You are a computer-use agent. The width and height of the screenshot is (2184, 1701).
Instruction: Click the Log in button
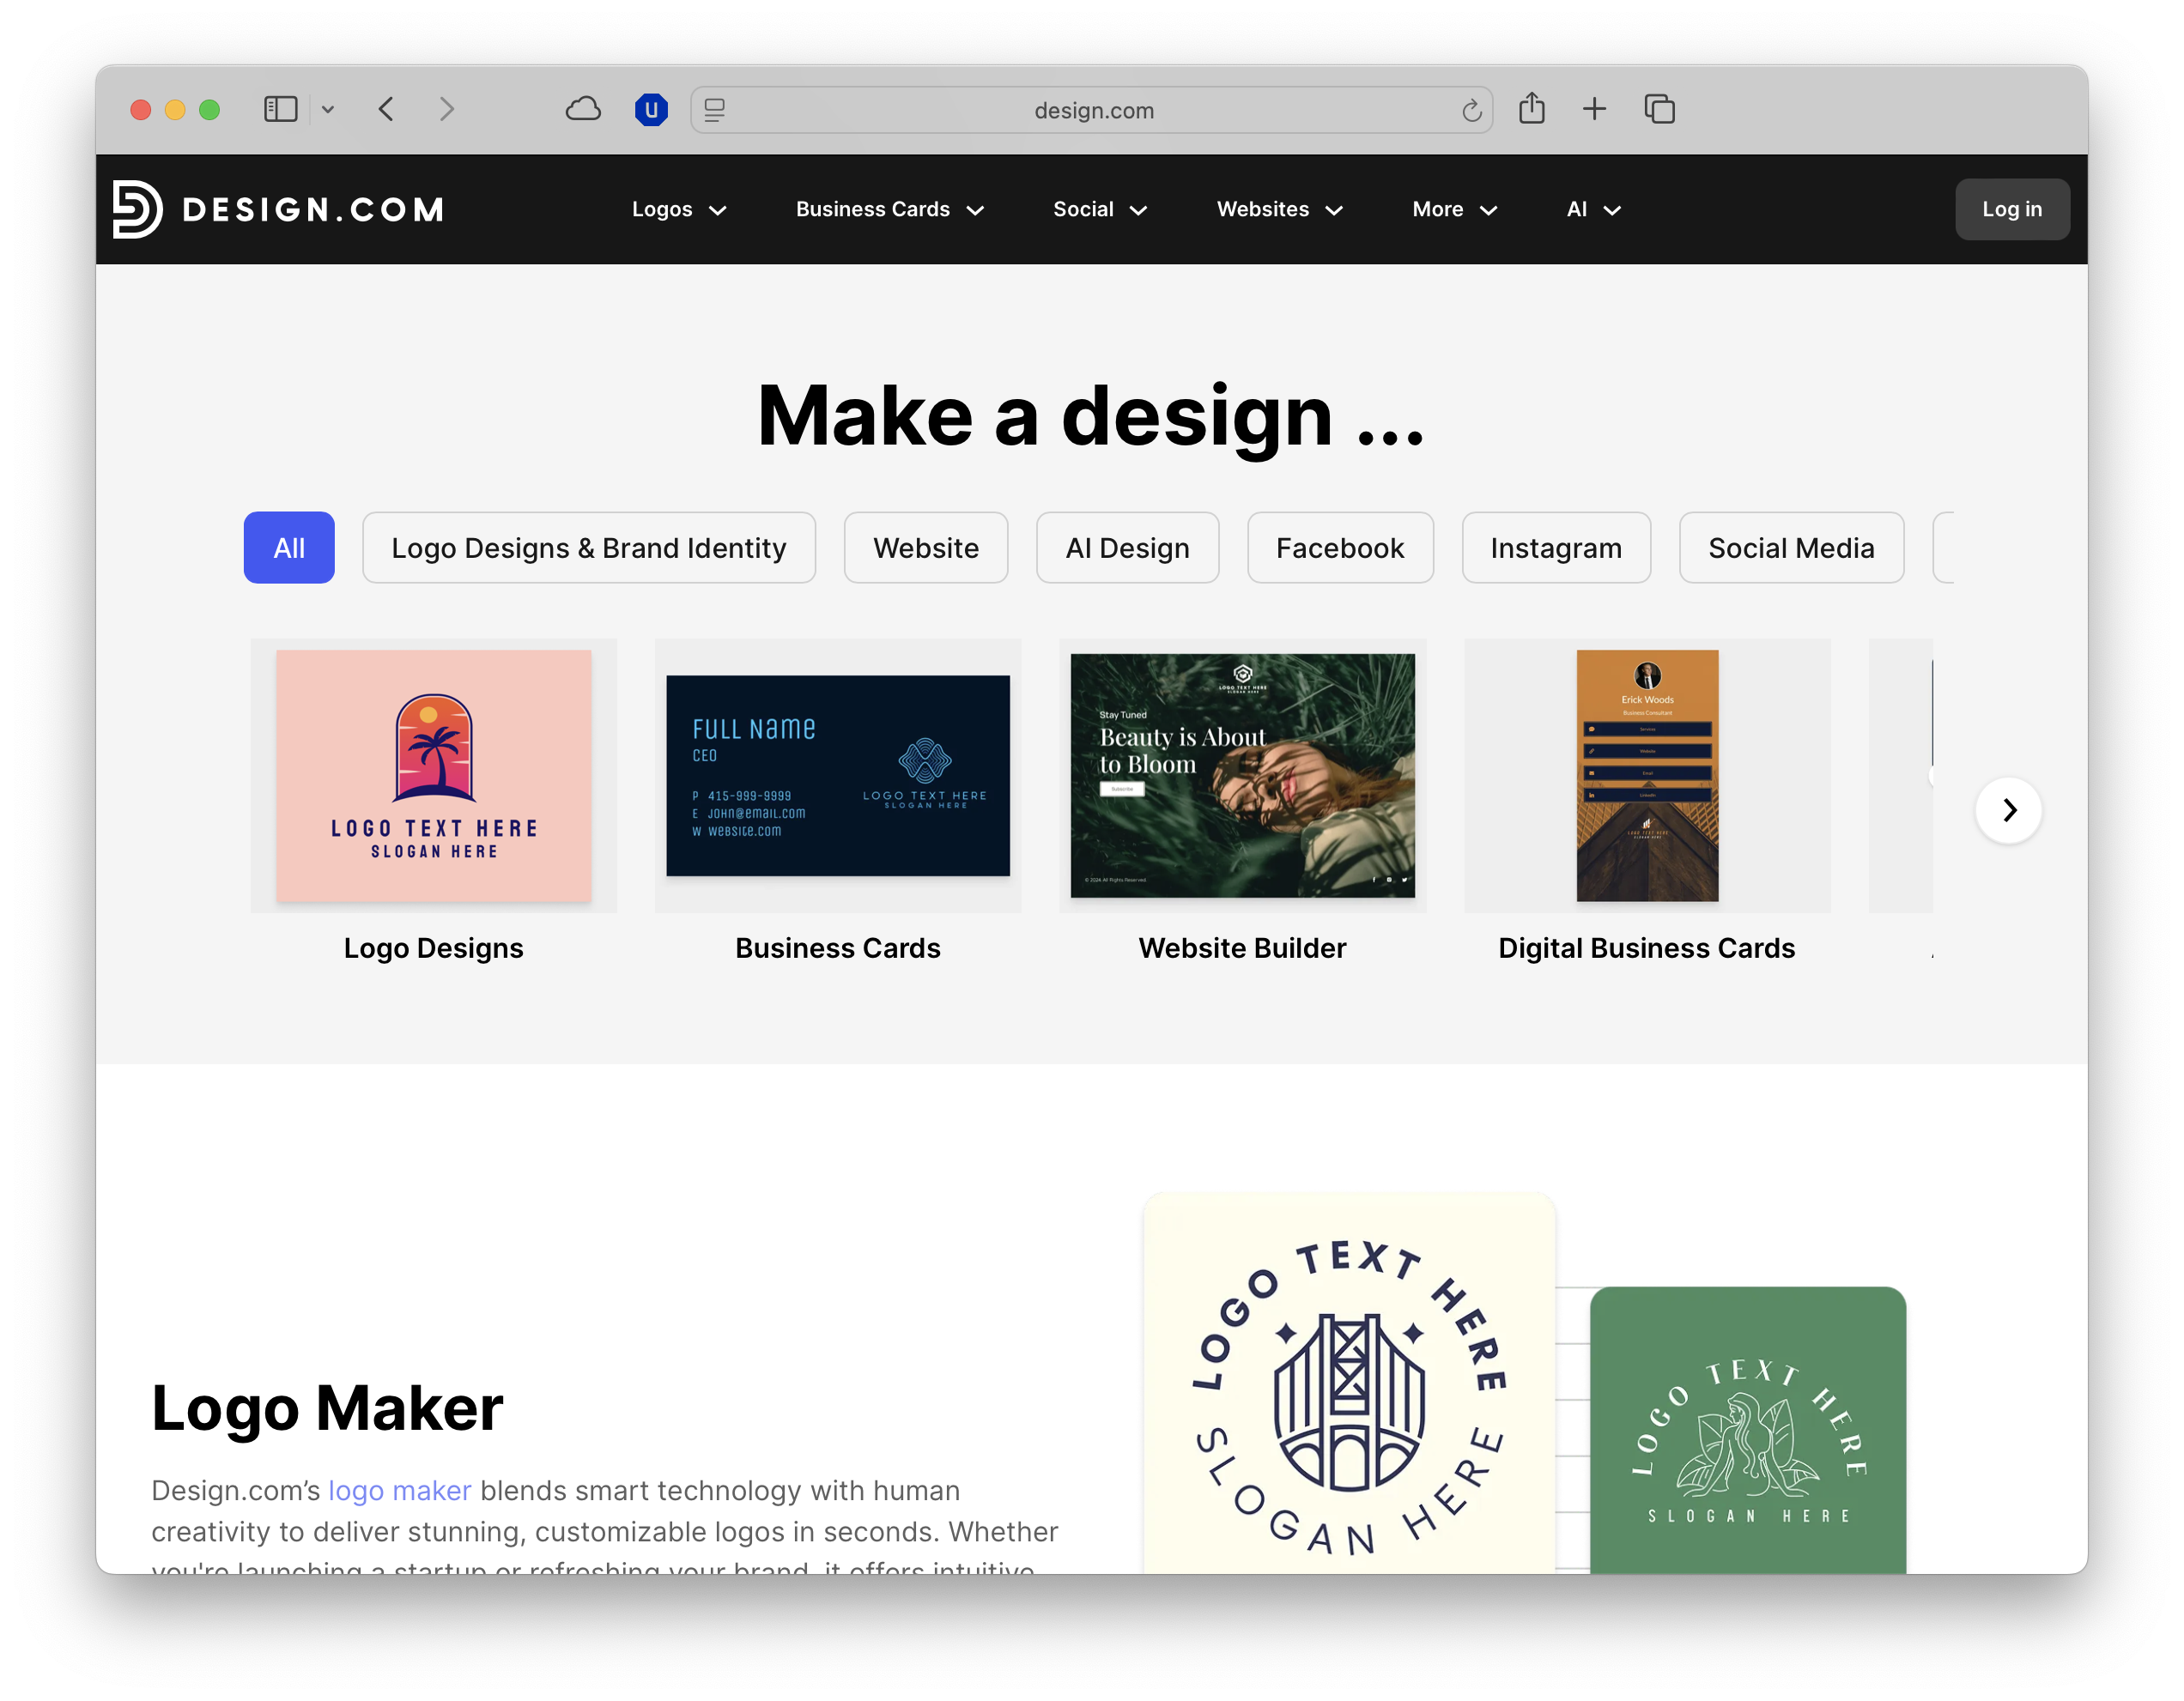pos(2012,209)
